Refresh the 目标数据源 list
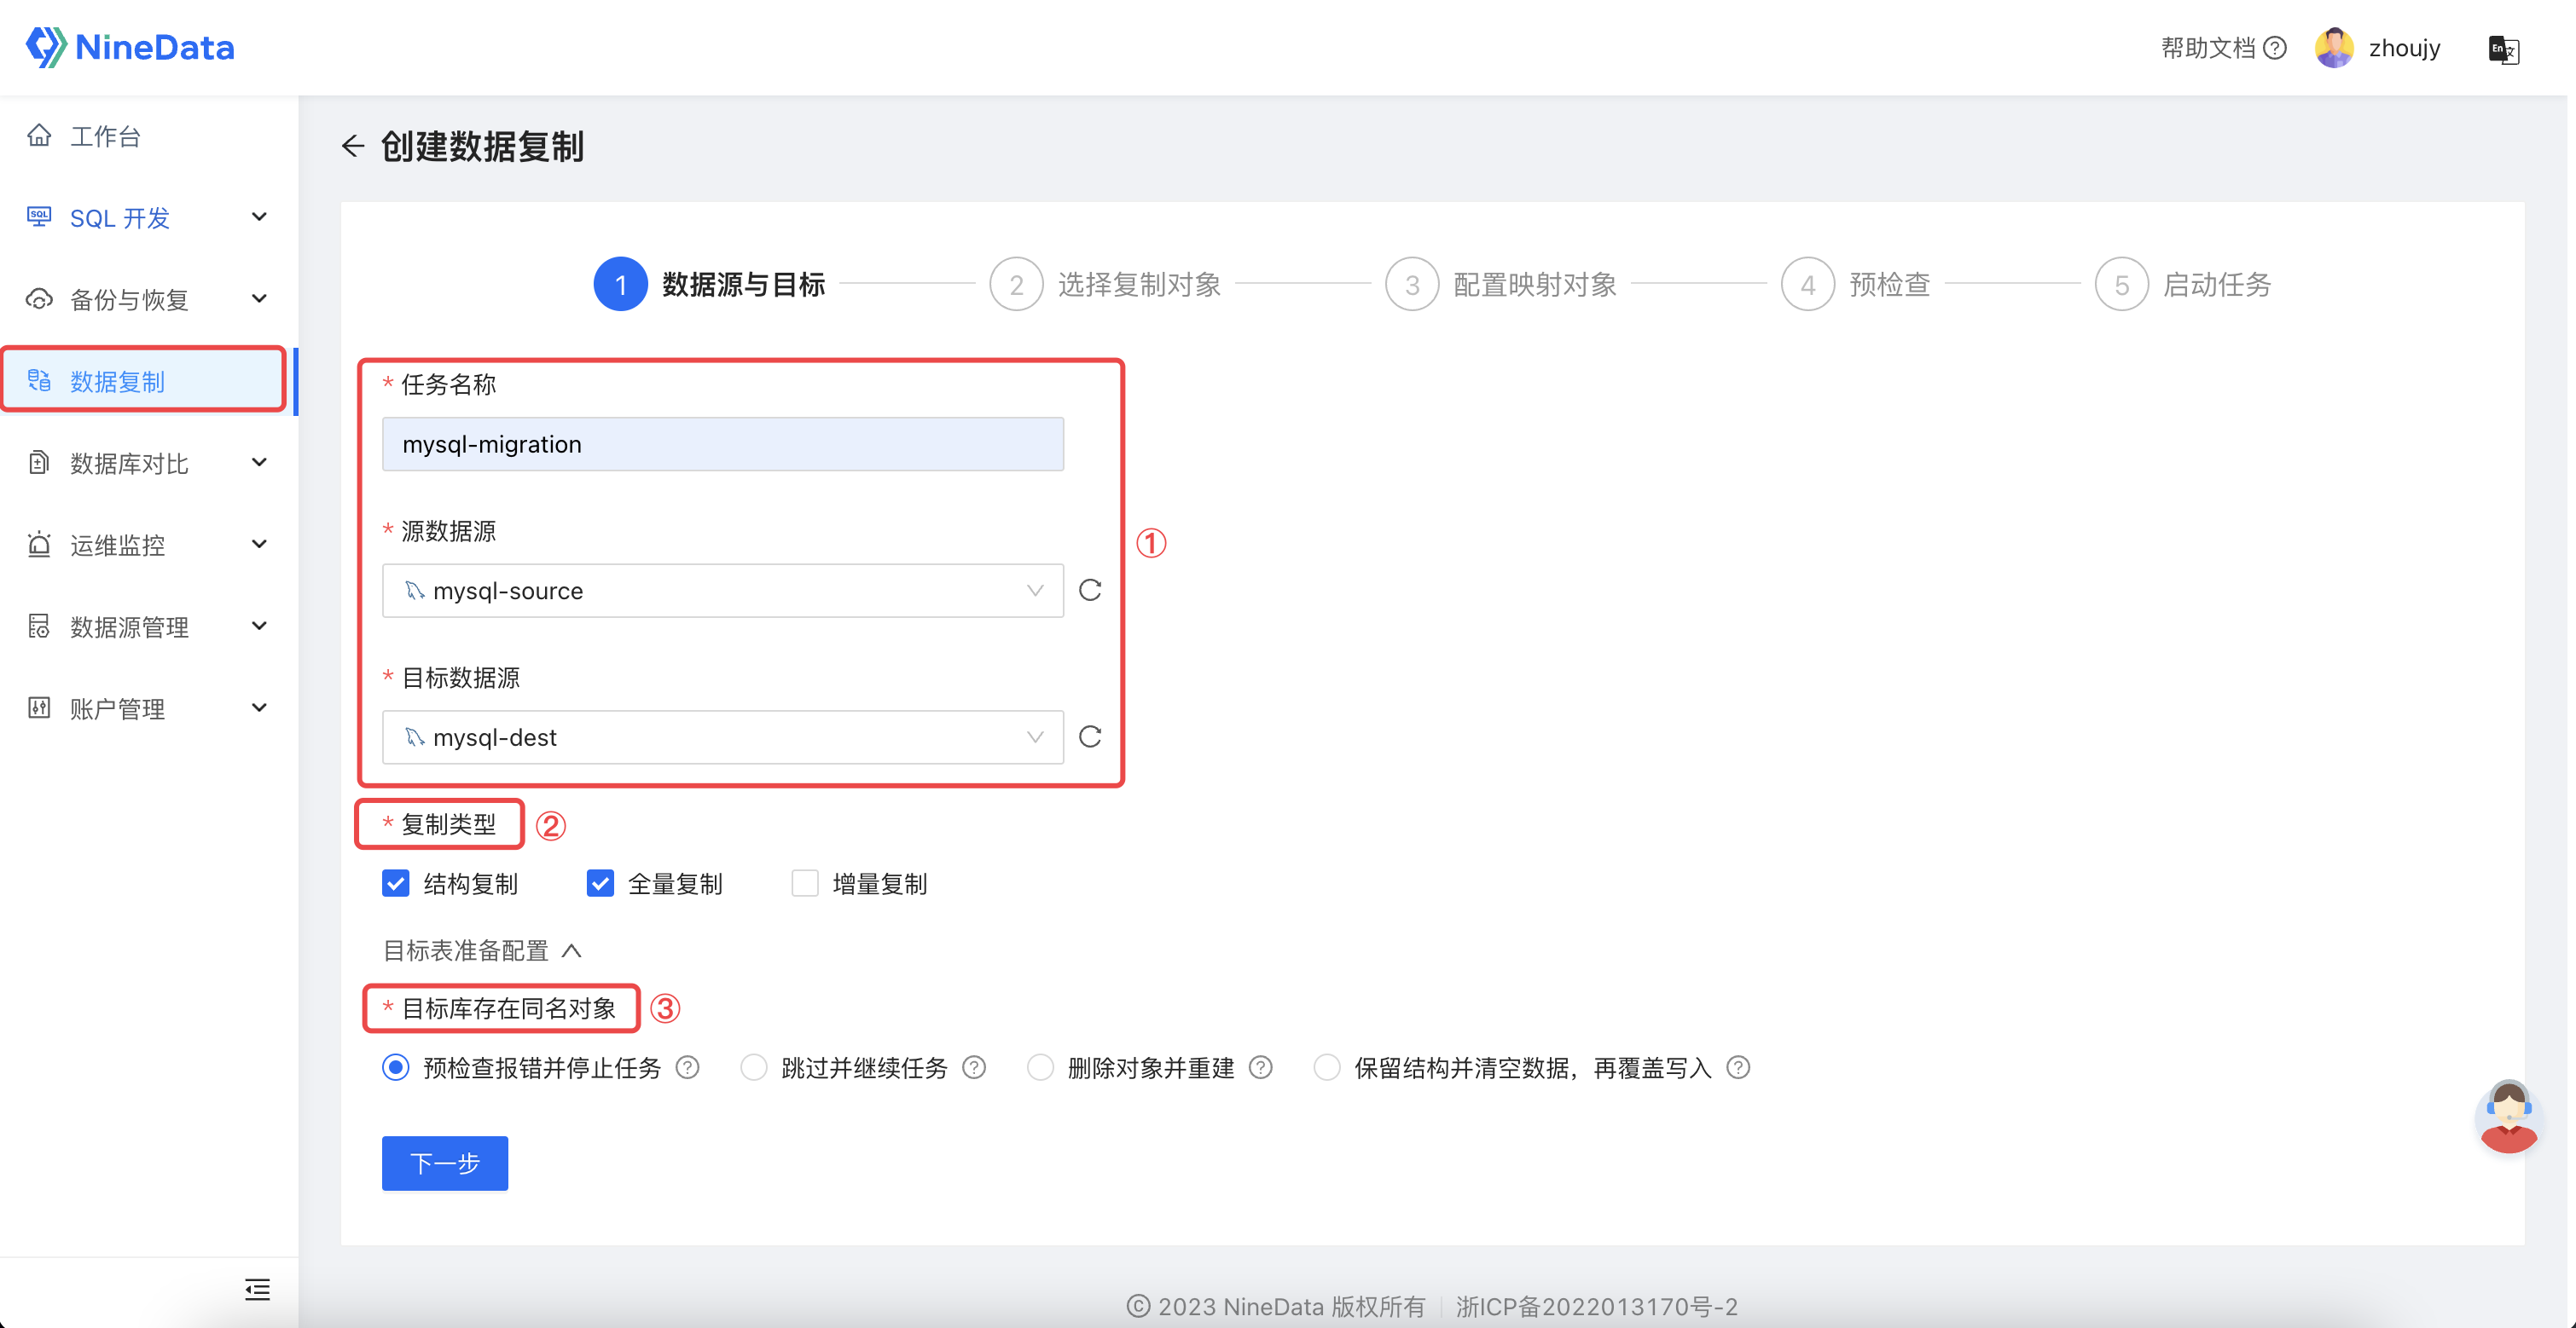Image resolution: width=2576 pixels, height=1328 pixels. pyautogui.click(x=1090, y=737)
